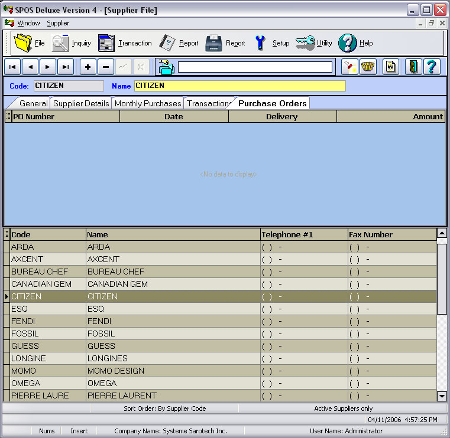Click the notes document icon
Image resolution: width=450 pixels, height=438 pixels.
pos(391,67)
